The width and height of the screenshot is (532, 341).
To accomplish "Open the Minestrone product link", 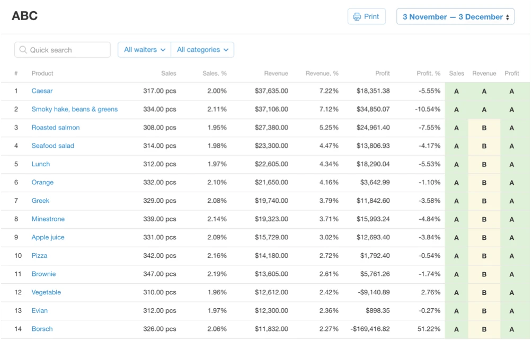I will point(48,219).
